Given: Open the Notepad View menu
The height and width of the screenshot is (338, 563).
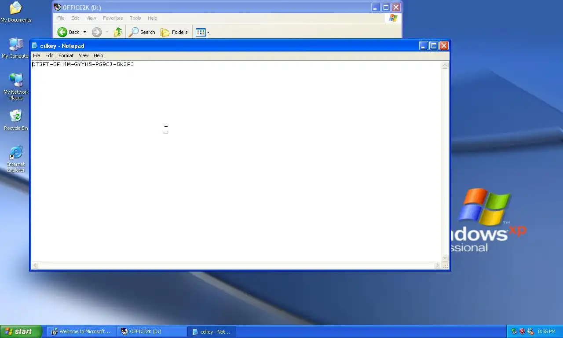Looking at the screenshot, I should (x=84, y=55).
